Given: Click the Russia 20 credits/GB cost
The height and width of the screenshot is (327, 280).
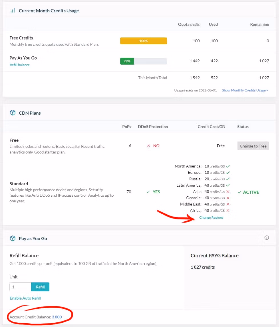Looking at the screenshot, I should pyautogui.click(x=215, y=179).
